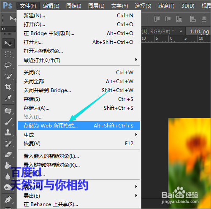Viewport: 211px width, 209px height.
Task: Choose 存储为 Web 所用格式... entry
Action: pyautogui.click(x=79, y=125)
